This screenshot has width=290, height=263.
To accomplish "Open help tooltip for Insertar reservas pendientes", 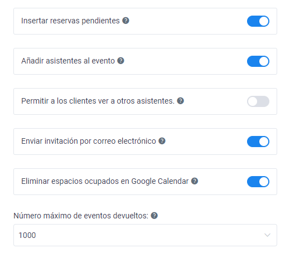I will pyautogui.click(x=125, y=21).
